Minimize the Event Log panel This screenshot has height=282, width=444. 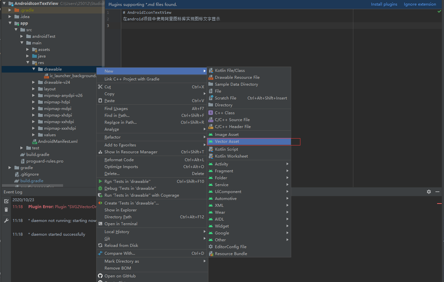pos(437,191)
